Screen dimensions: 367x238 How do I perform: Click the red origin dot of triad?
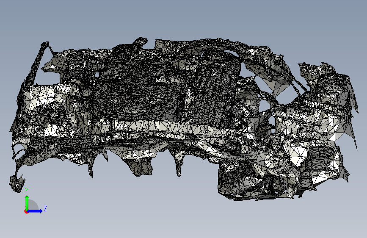[x=26, y=211]
